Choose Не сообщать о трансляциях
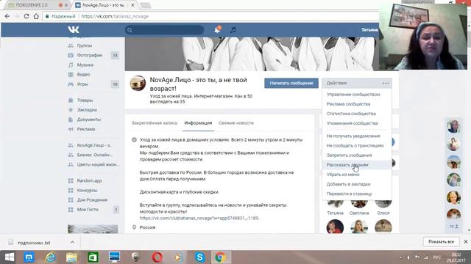 click(355, 145)
